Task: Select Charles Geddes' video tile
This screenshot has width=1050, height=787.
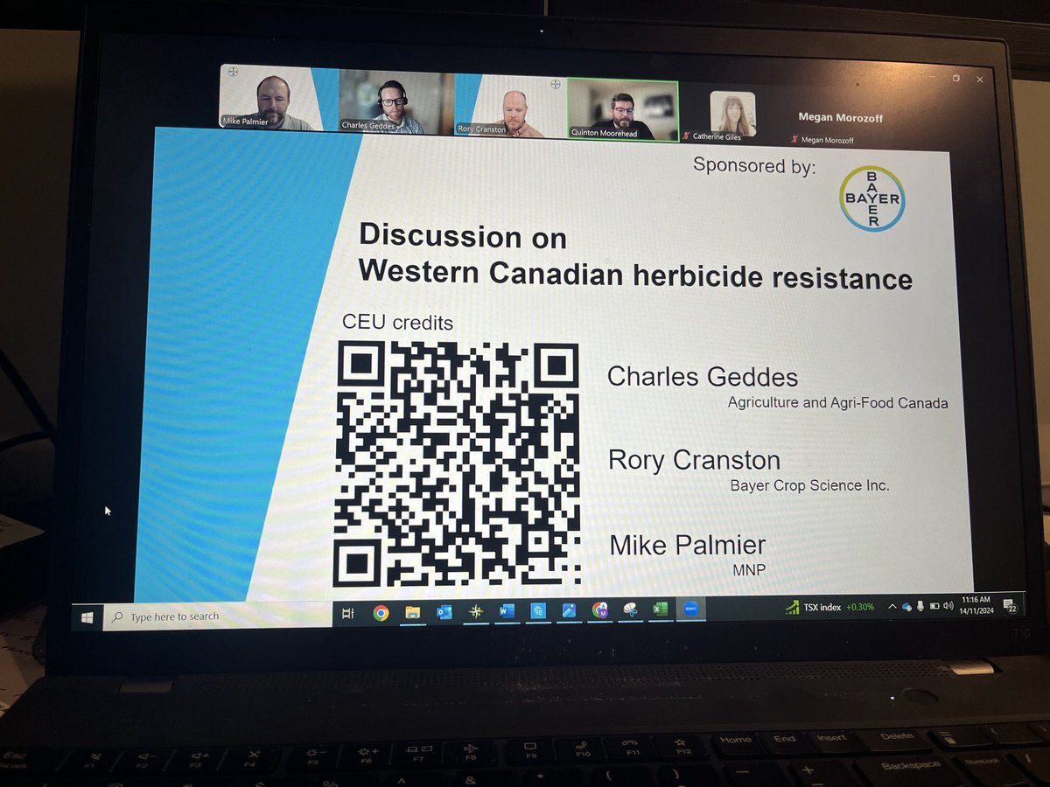Action: (x=388, y=103)
